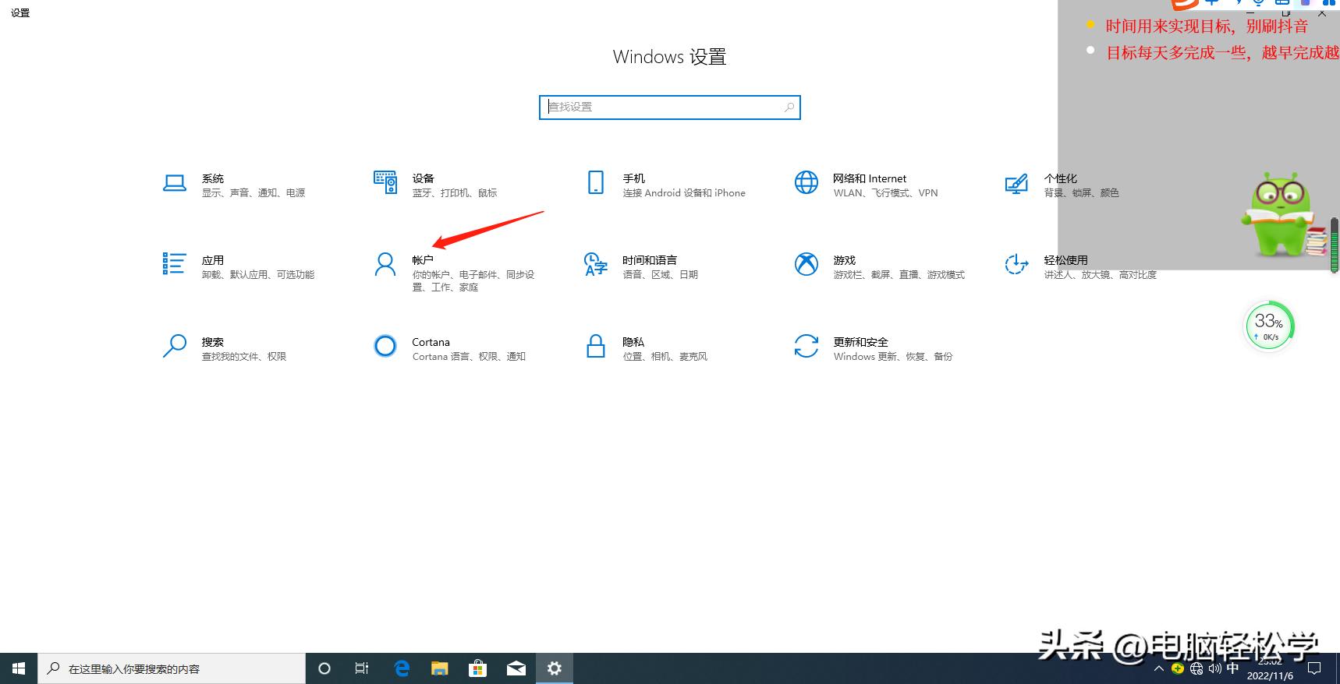Open the Mail app from taskbar
The width and height of the screenshot is (1340, 684).
click(x=516, y=668)
